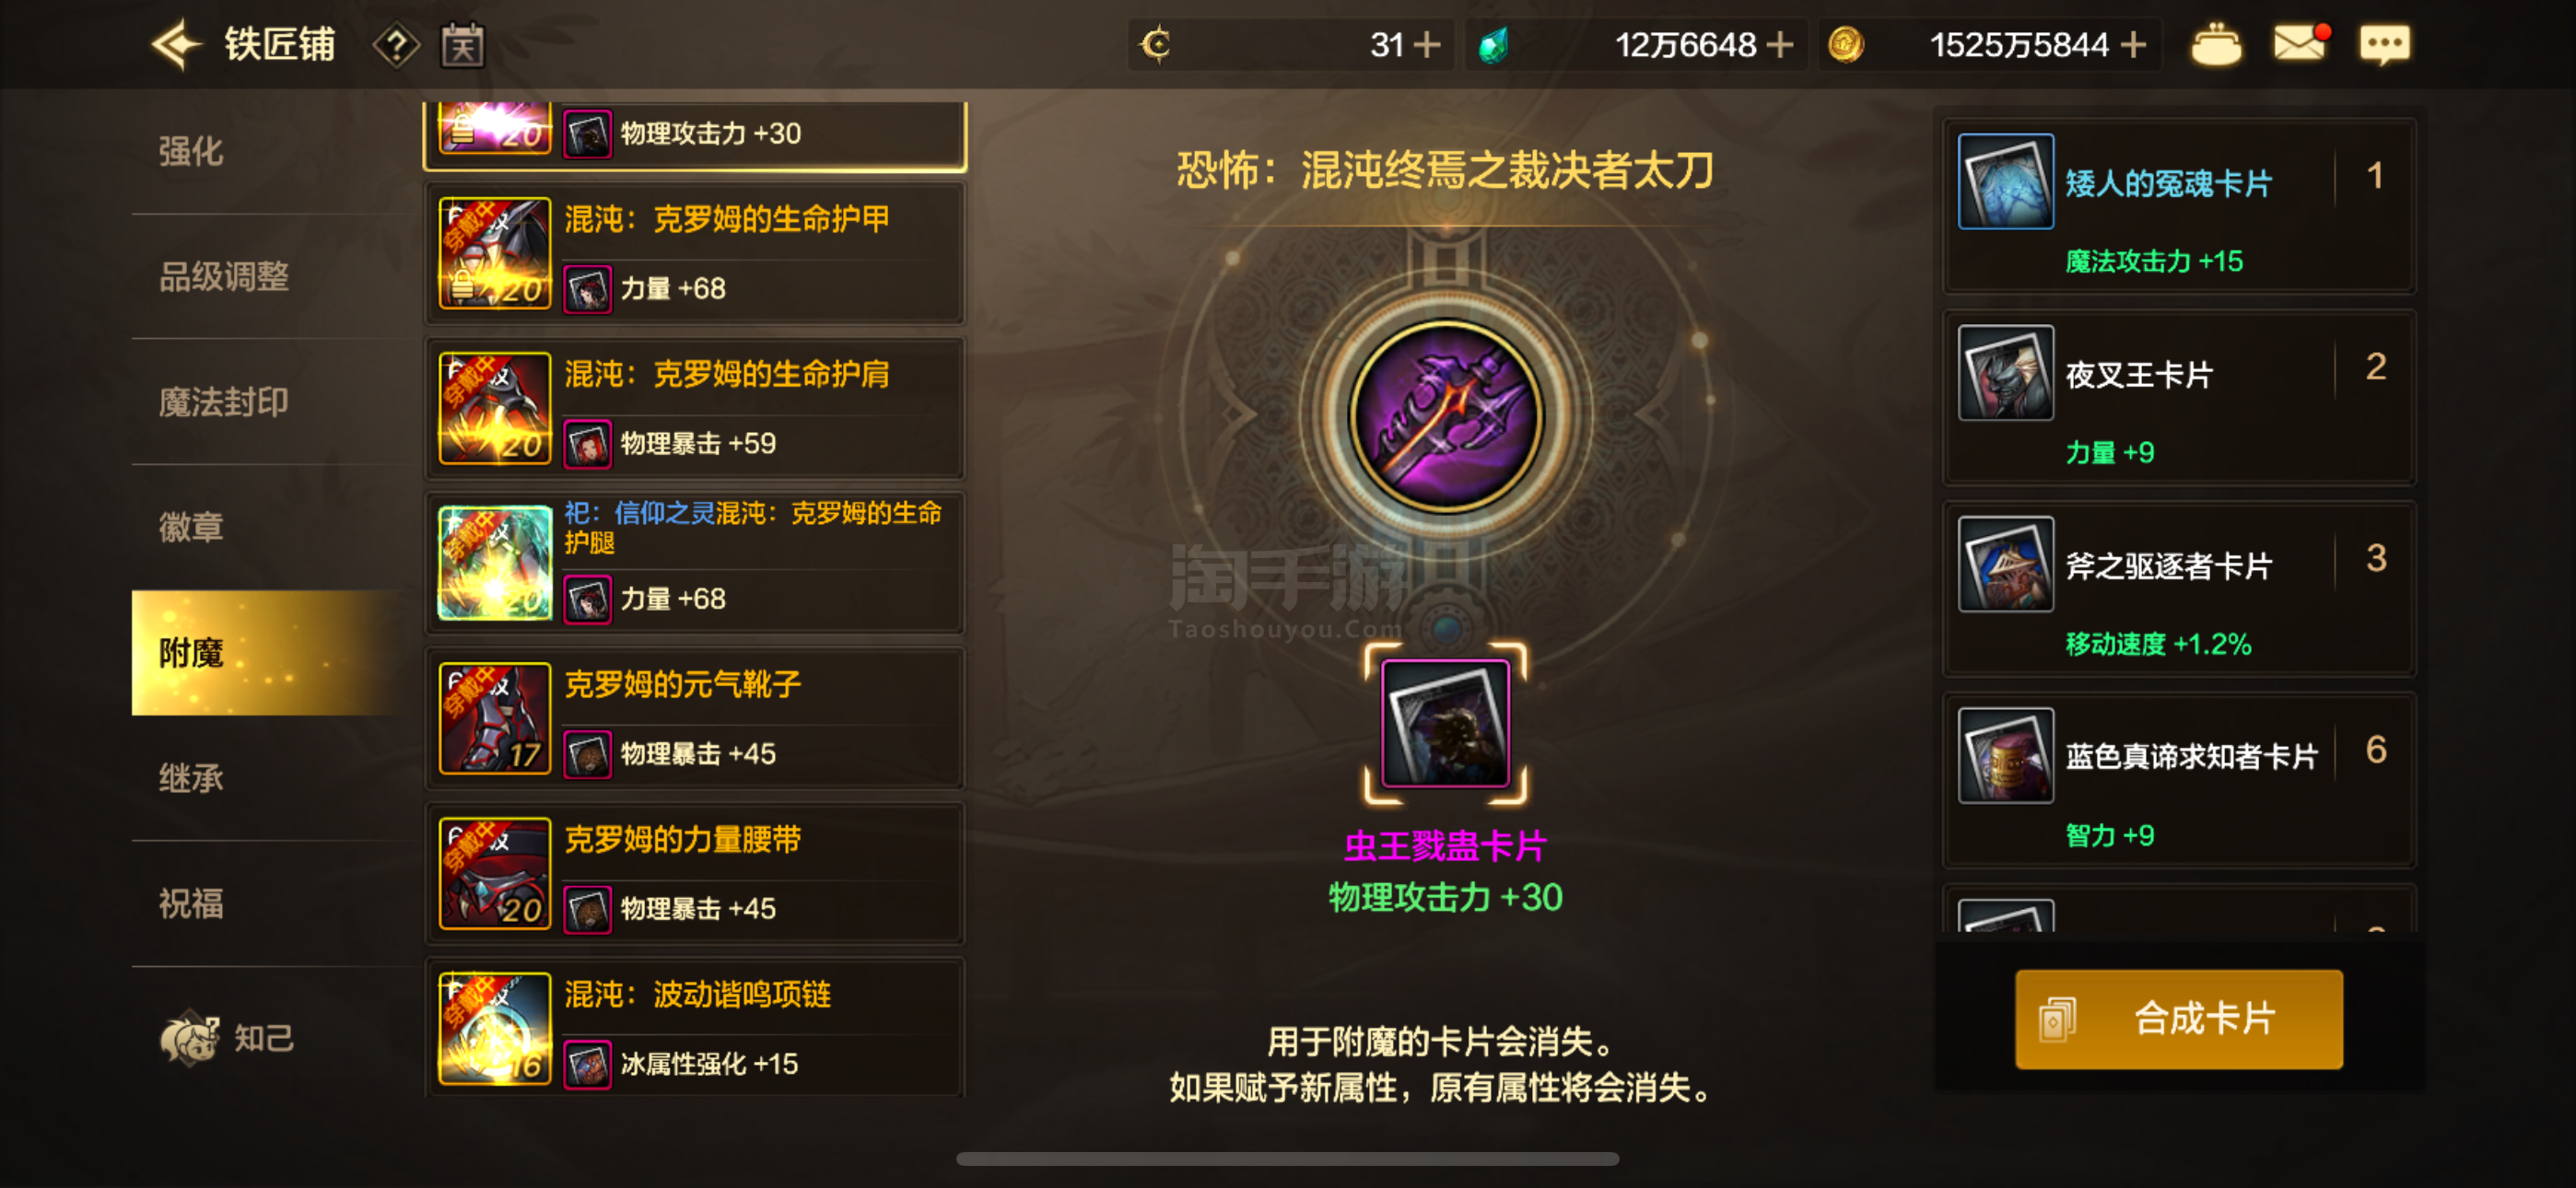
Task: Open the calendar icon beside the help icon
Action: pyautogui.click(x=462, y=46)
